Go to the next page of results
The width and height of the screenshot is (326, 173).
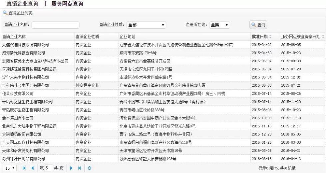coord(71,167)
